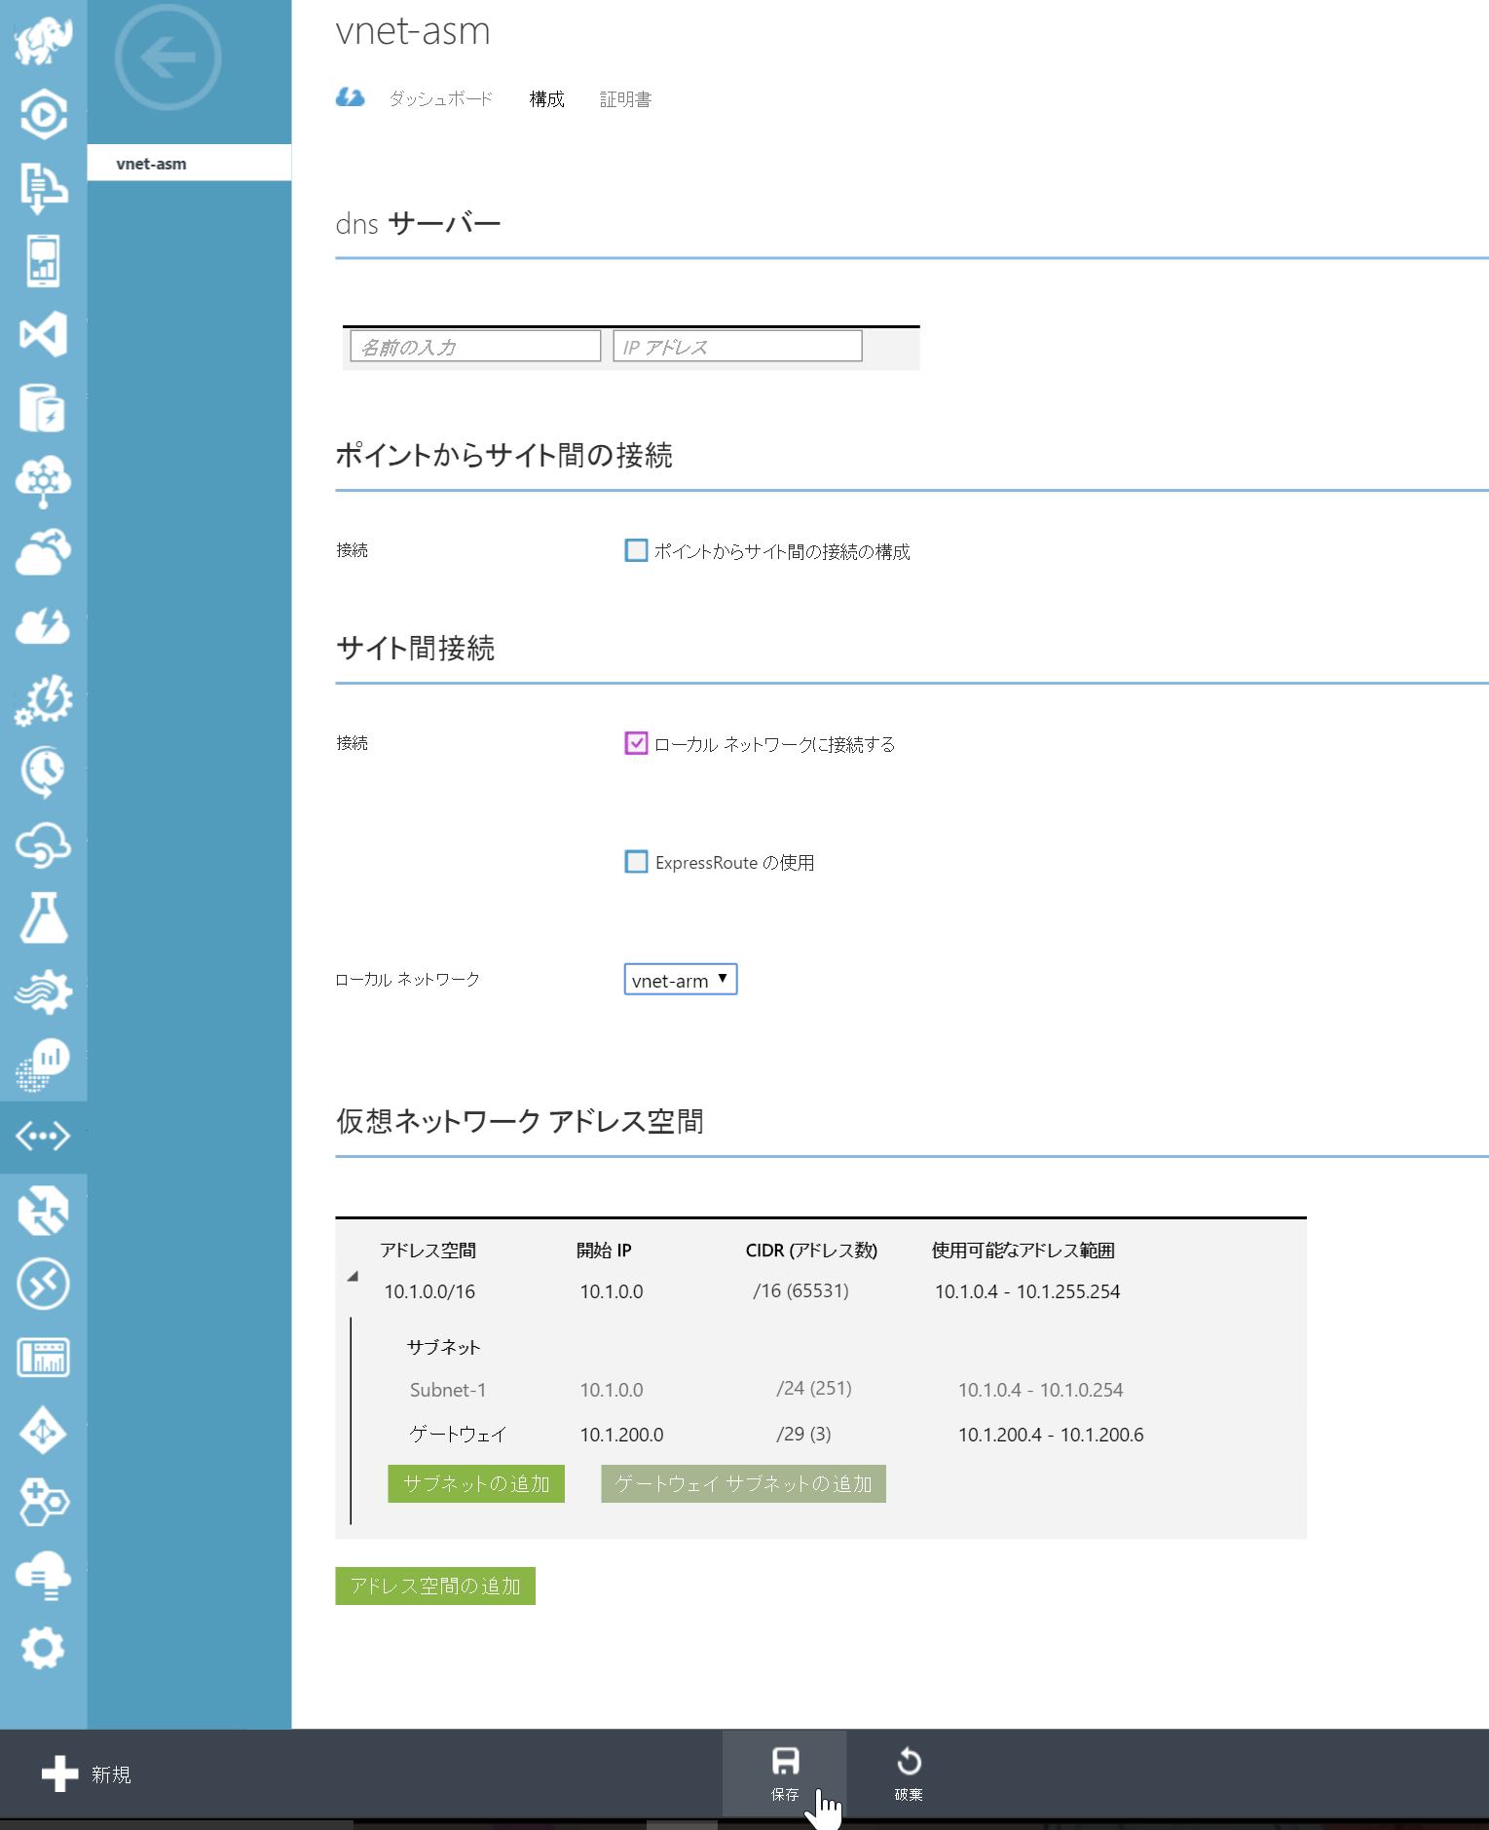The width and height of the screenshot is (1489, 1830).
Task: Open the Media Services icon in sidebar
Action: tap(43, 114)
